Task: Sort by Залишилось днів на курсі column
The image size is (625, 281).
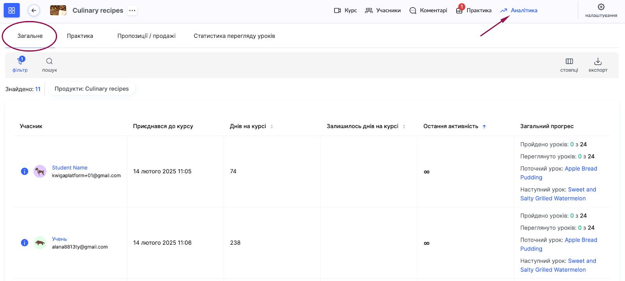Action: pyautogui.click(x=404, y=126)
